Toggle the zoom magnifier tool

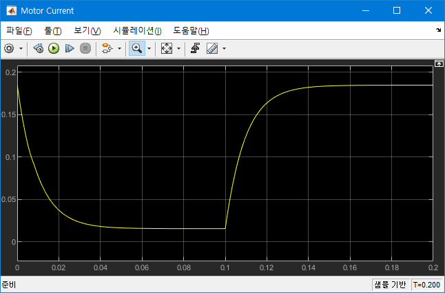click(x=137, y=48)
